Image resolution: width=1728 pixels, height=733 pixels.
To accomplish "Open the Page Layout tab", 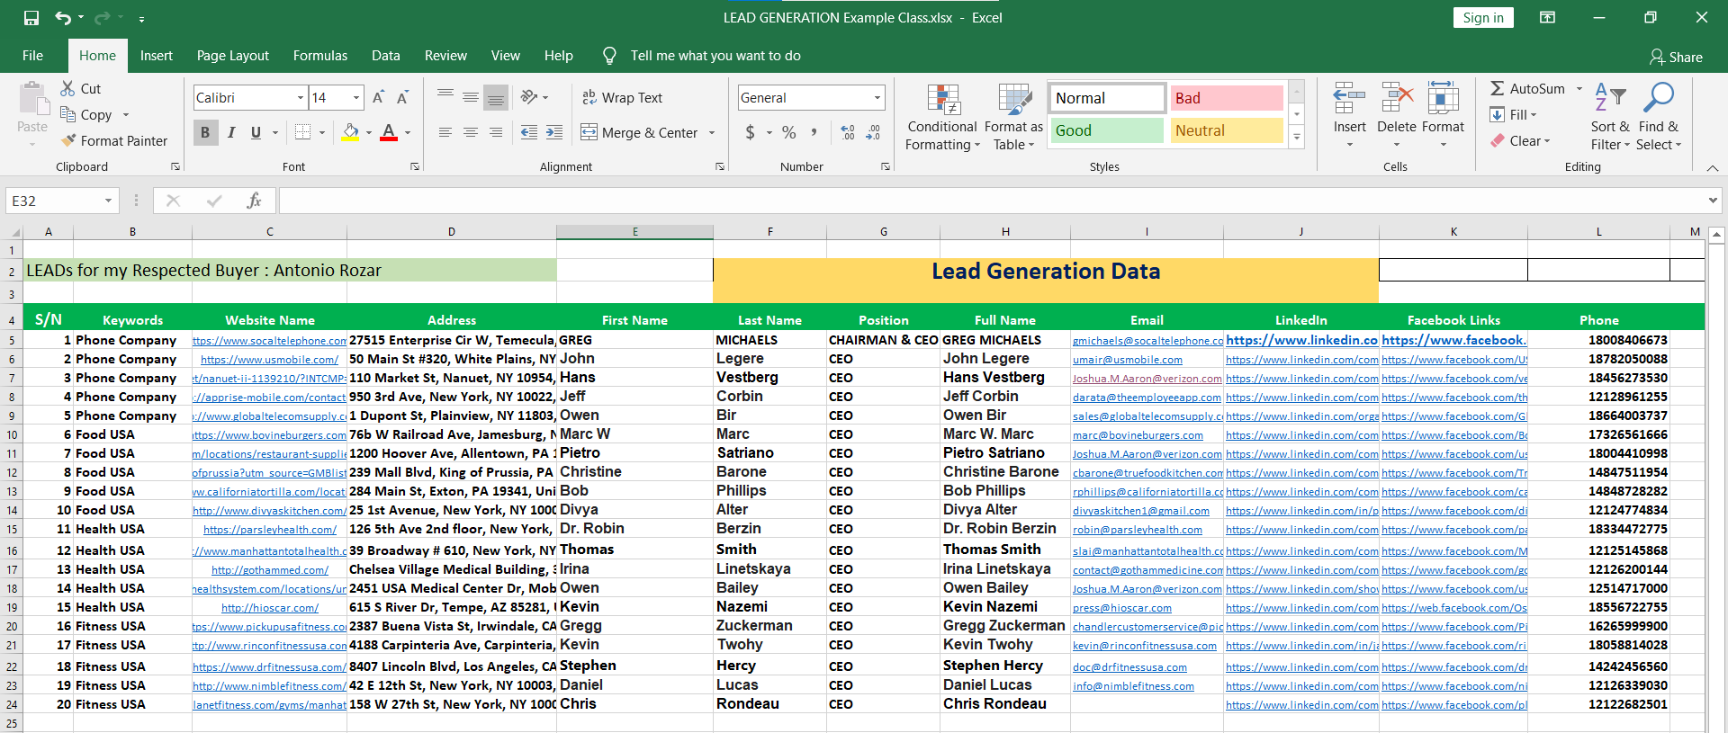I will (232, 56).
